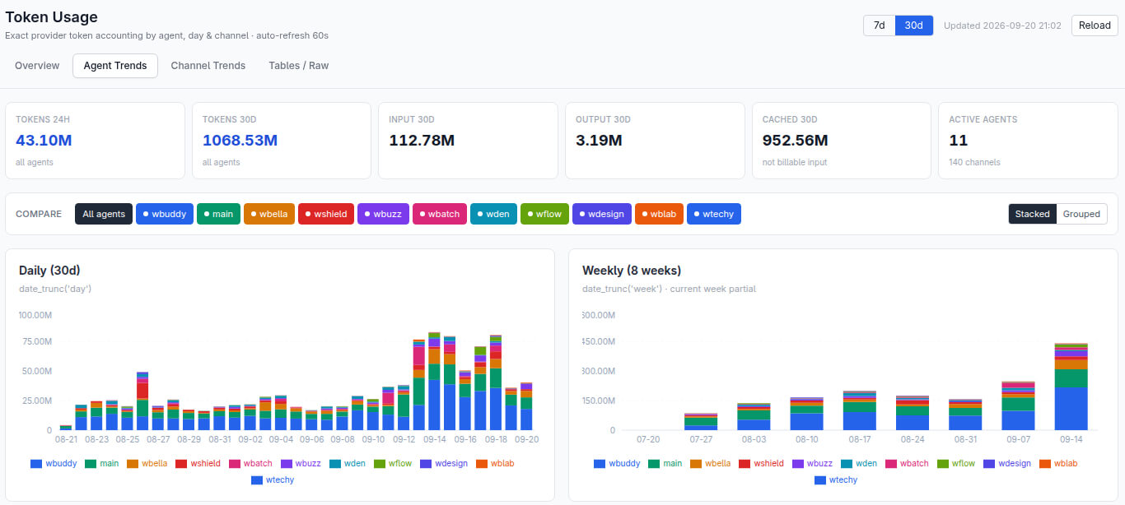Click wdesign legend entry in Weekly chart
Viewport: 1125px width, 505px height.
(x=1007, y=464)
